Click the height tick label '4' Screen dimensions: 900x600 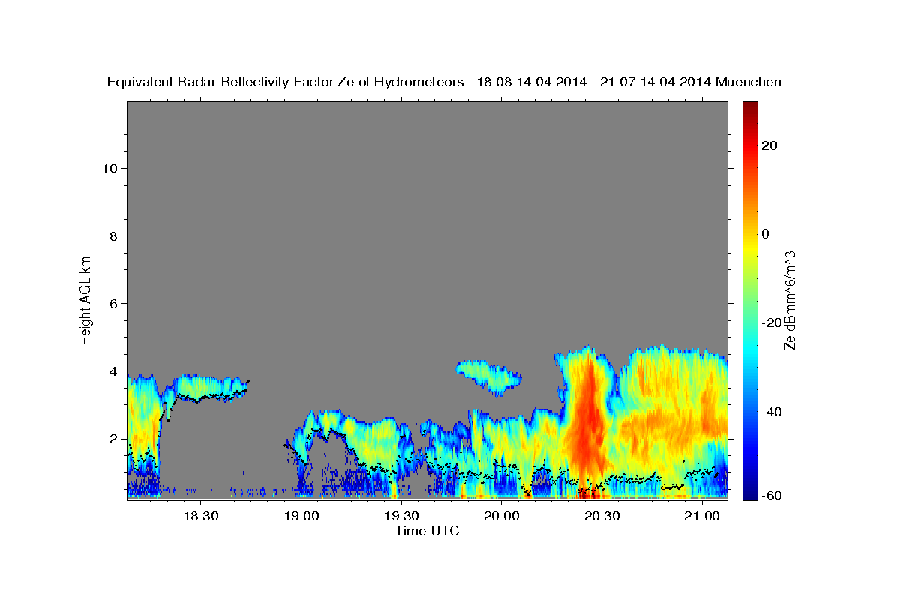(x=113, y=370)
